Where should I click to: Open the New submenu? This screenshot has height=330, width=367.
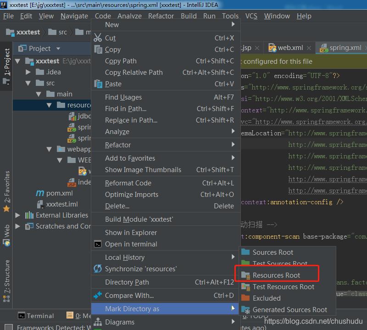coord(166,25)
